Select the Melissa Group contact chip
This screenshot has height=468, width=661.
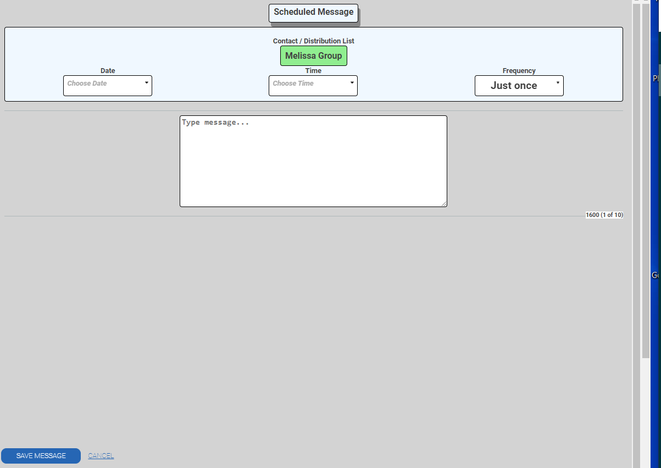(313, 56)
